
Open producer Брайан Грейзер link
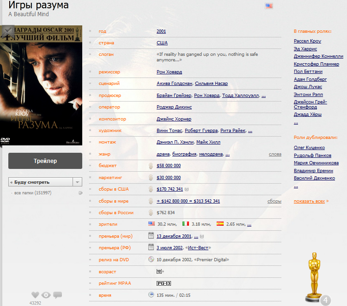tap(174, 95)
